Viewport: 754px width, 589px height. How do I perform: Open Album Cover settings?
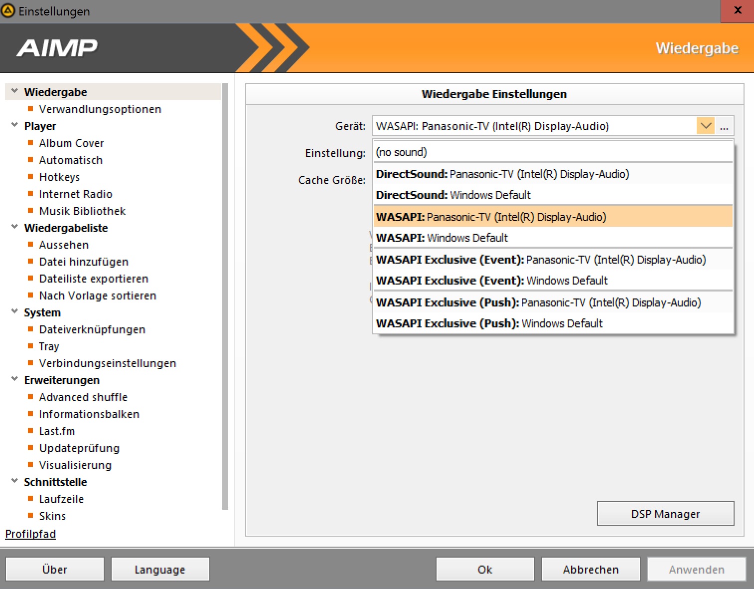(71, 143)
